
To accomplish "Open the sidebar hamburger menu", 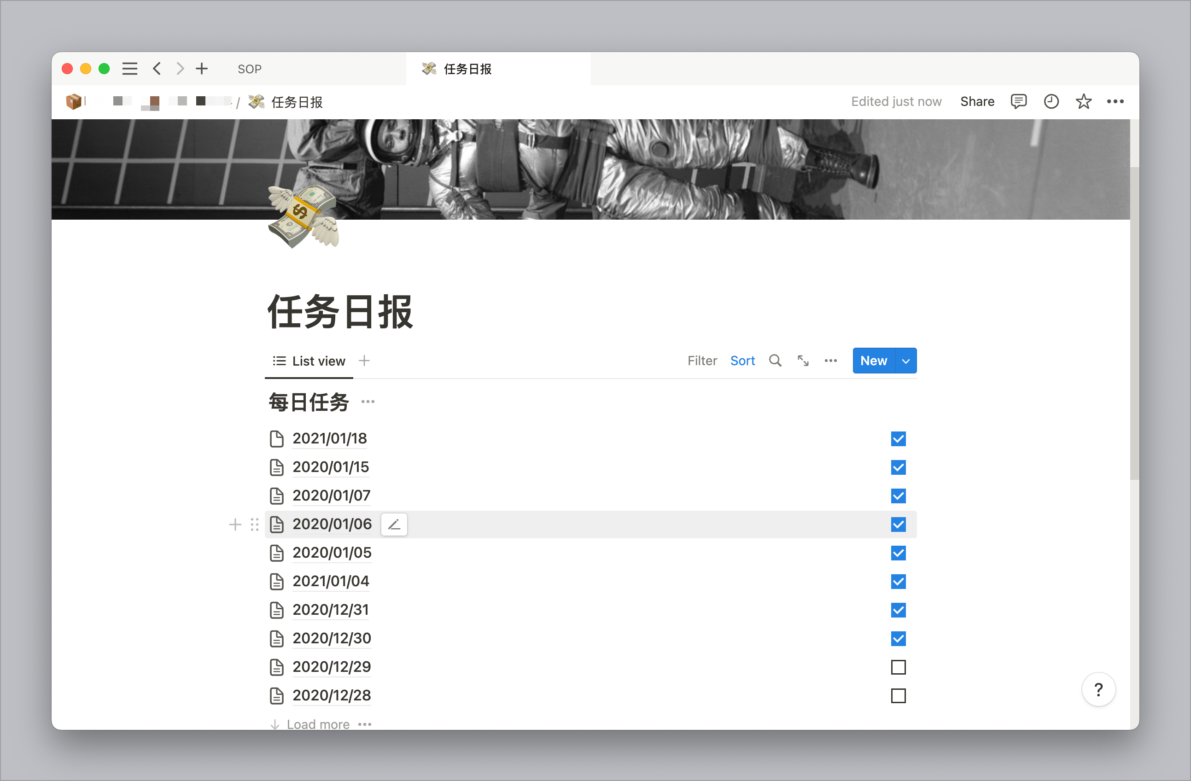I will (129, 69).
